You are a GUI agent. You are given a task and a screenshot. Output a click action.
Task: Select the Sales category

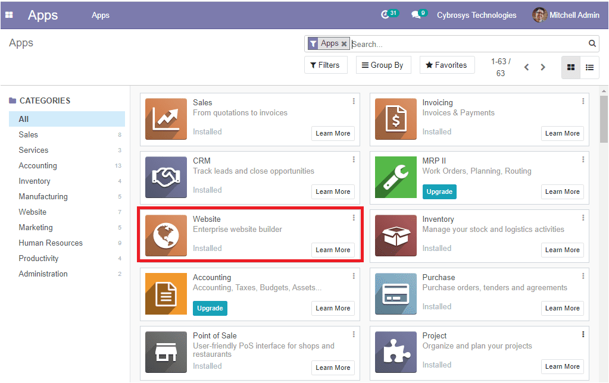(67, 134)
